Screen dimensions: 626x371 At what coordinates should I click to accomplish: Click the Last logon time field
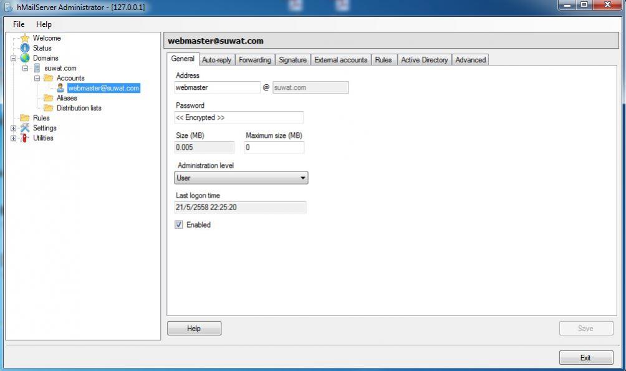click(x=240, y=207)
